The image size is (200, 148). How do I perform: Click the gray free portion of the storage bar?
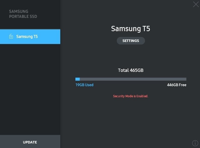(133, 79)
